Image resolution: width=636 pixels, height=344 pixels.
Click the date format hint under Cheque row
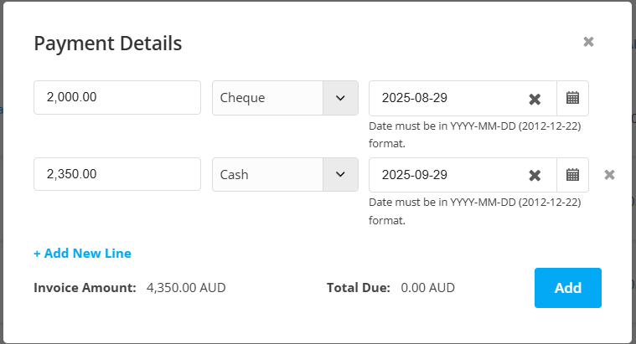pyautogui.click(x=474, y=135)
